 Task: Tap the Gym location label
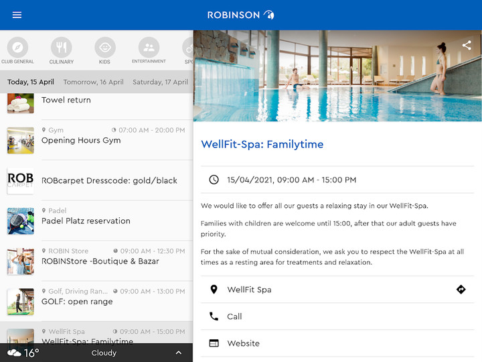point(56,130)
